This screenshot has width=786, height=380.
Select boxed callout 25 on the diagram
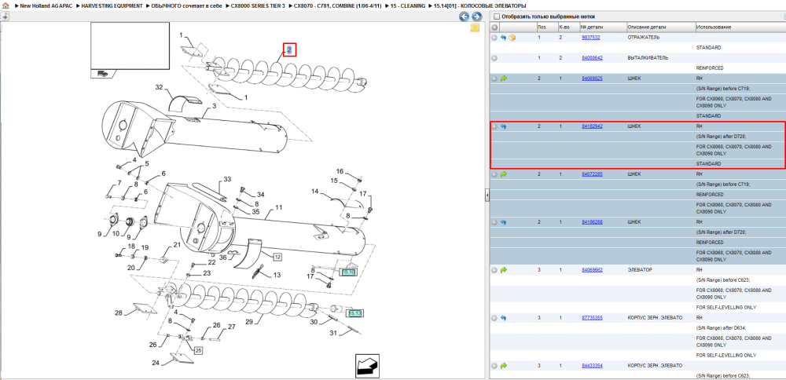click(198, 350)
